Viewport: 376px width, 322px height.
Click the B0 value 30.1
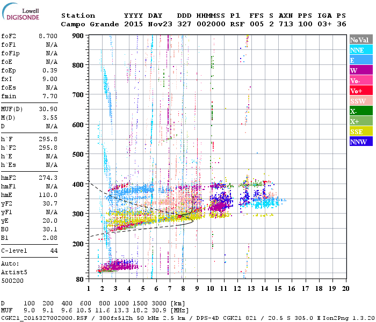point(50,230)
